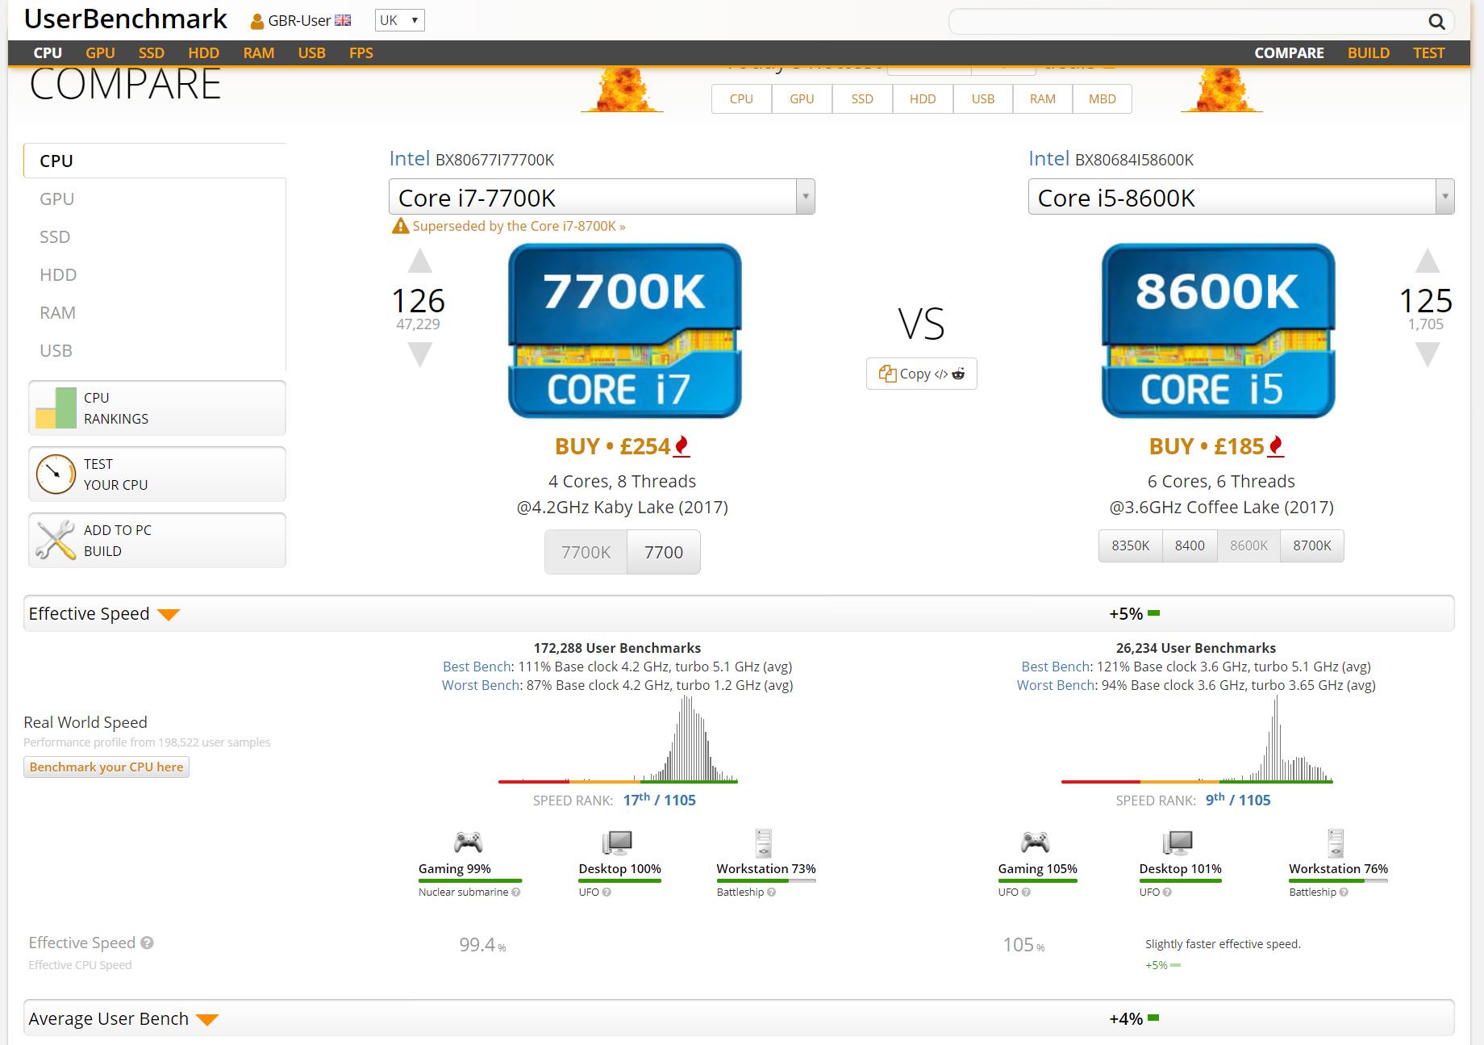Open the RAM nav menu
Image resolution: width=1484 pixels, height=1045 pixels.
[x=259, y=53]
